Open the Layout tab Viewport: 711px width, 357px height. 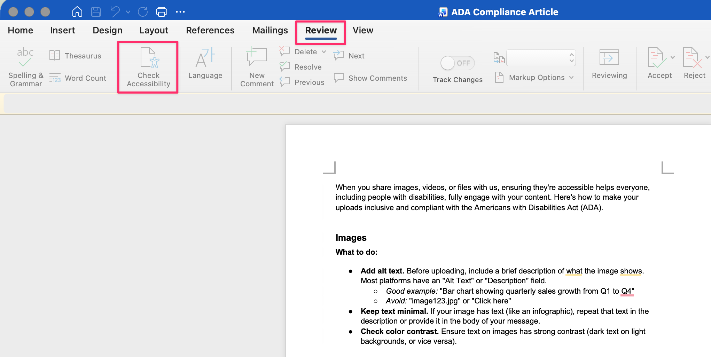(x=154, y=30)
